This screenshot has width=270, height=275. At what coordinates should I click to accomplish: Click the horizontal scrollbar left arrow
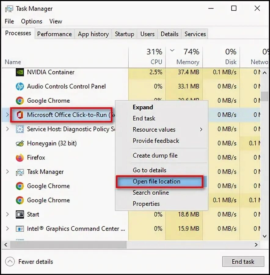[x=6, y=245]
